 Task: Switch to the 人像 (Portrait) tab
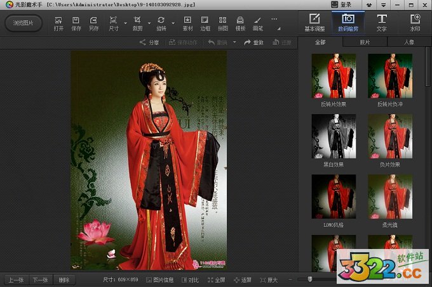(x=408, y=42)
